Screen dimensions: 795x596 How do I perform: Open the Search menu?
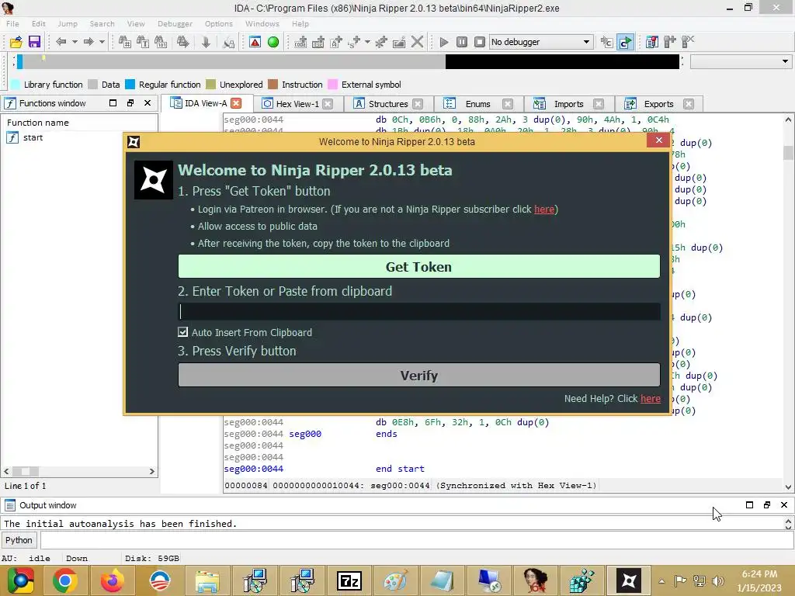102,24
